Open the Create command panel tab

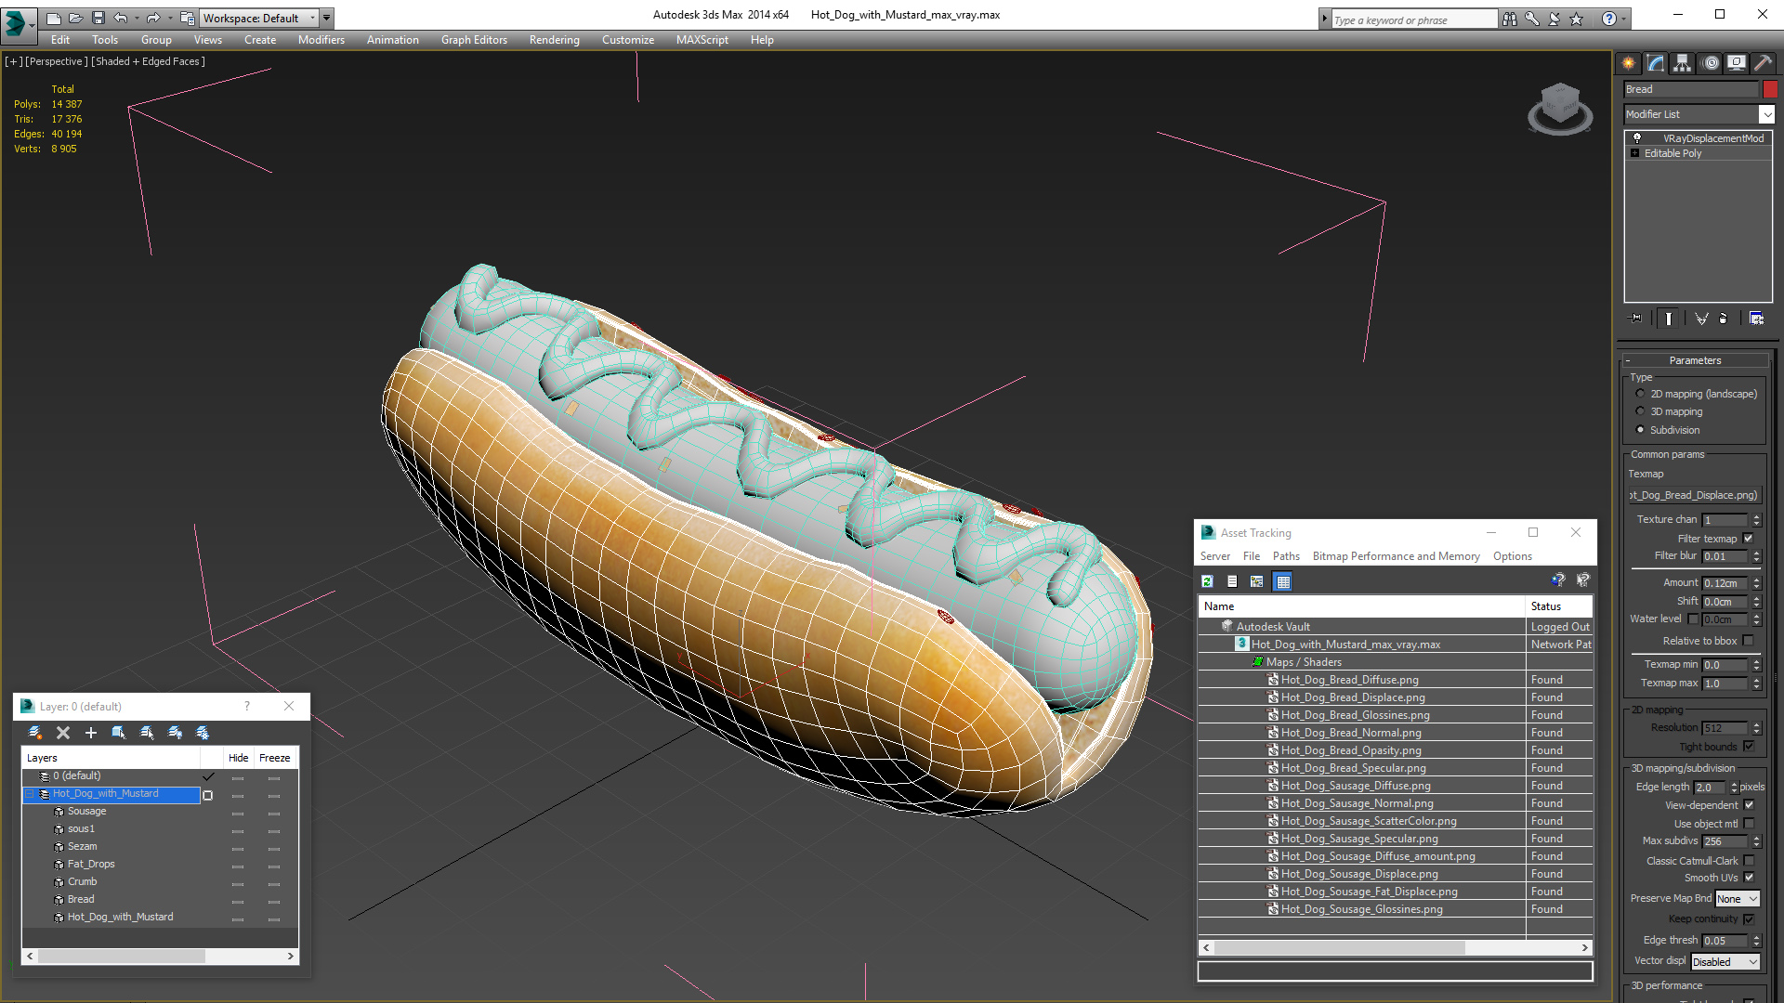pyautogui.click(x=1628, y=63)
